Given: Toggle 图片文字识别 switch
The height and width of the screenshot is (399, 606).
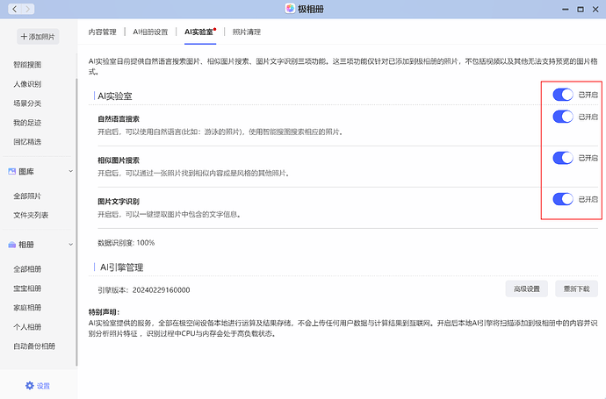Looking at the screenshot, I should pyautogui.click(x=563, y=199).
